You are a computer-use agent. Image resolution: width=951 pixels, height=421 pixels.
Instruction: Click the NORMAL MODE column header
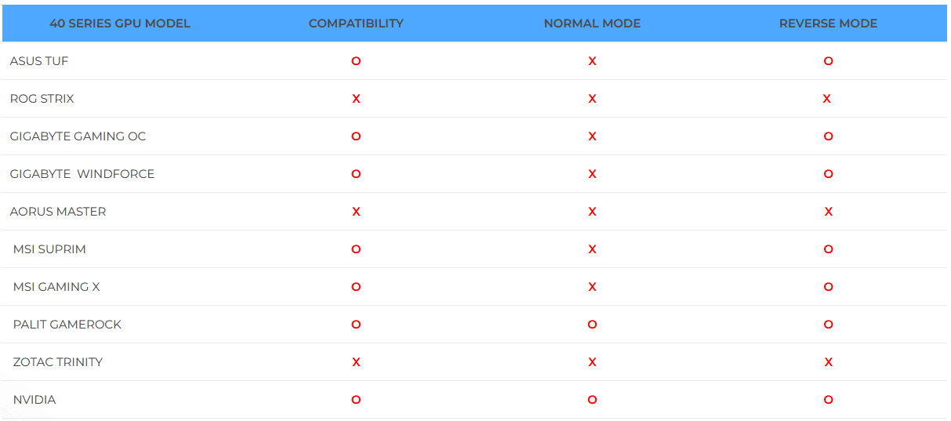[x=592, y=24]
